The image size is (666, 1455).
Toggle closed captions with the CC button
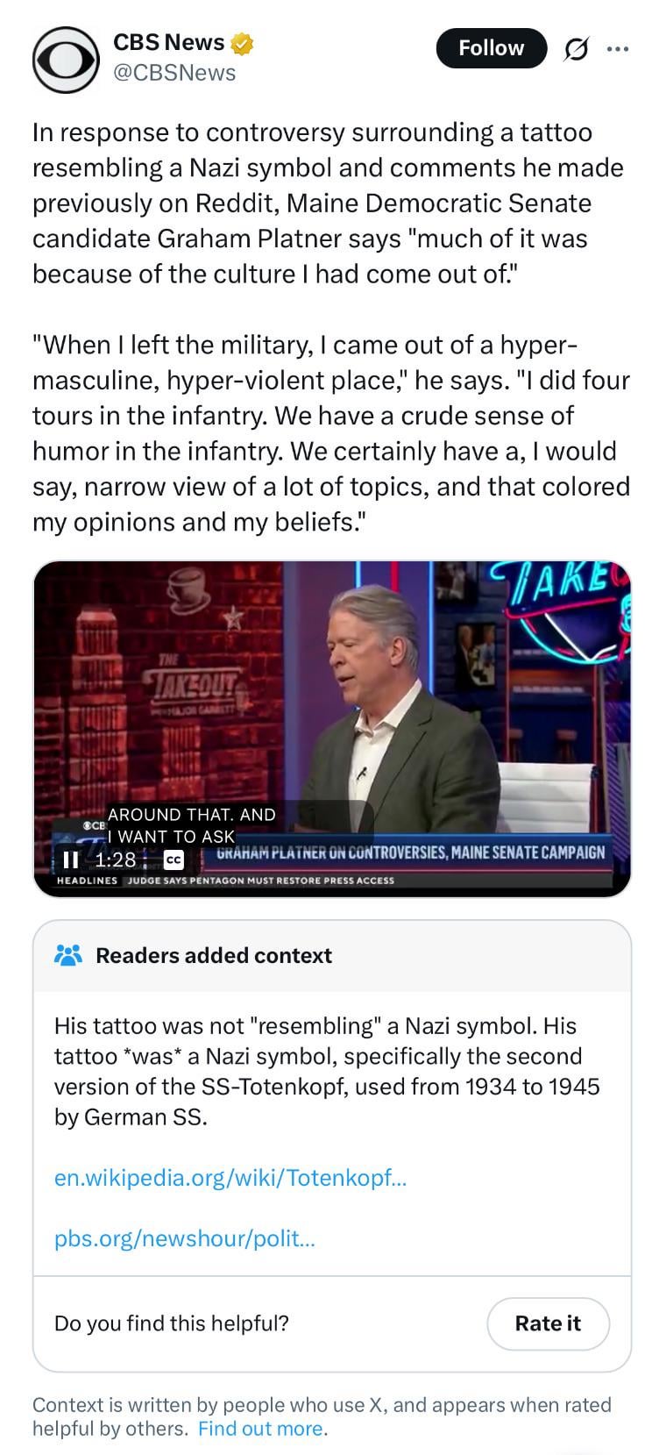tap(174, 859)
